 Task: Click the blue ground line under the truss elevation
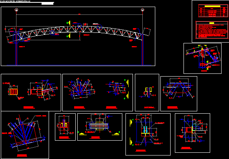(79, 65)
